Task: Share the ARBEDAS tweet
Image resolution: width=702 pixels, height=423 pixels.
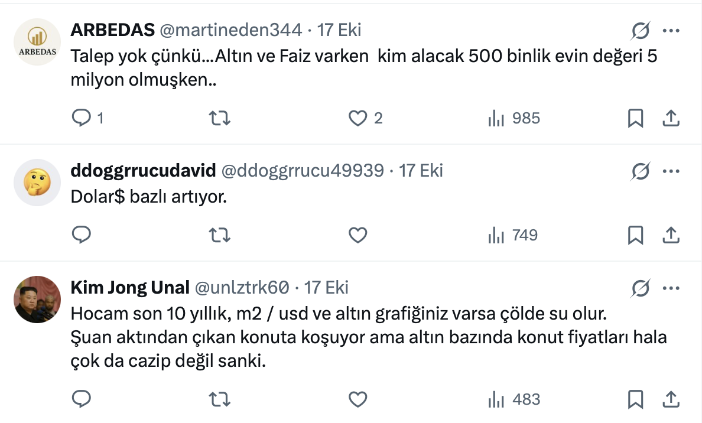Action: pos(670,119)
